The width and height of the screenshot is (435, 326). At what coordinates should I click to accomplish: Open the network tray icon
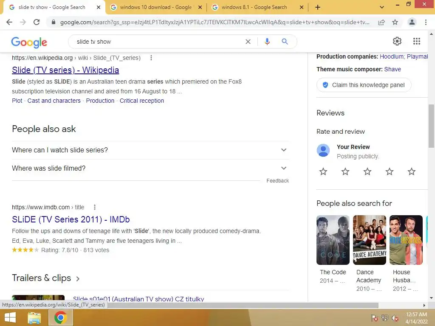(x=385, y=318)
